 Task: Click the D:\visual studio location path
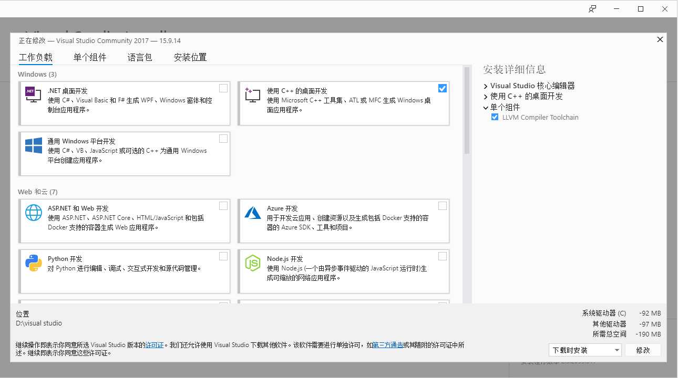click(39, 323)
